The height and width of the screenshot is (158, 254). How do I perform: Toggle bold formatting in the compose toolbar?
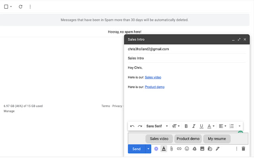pos(186,126)
